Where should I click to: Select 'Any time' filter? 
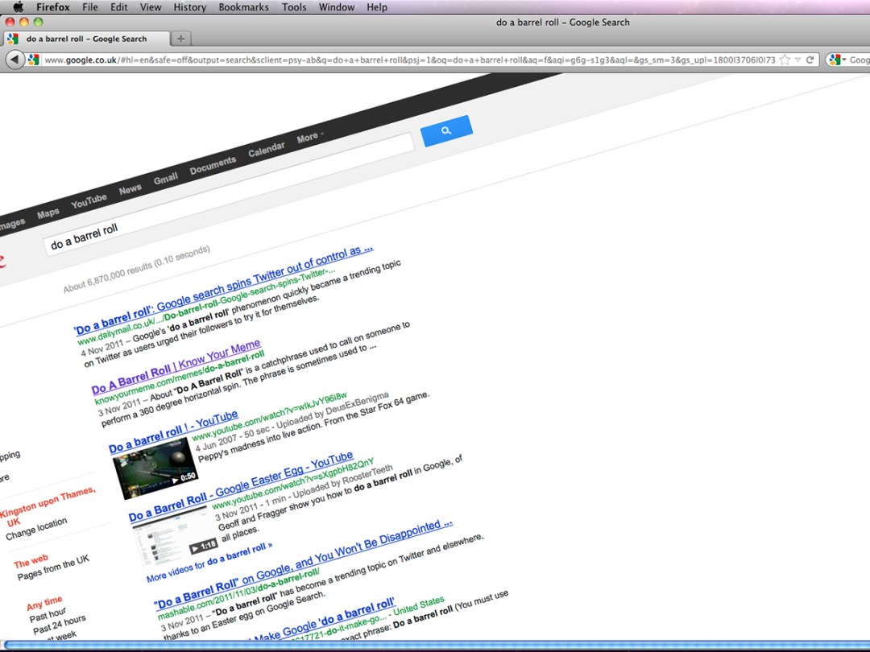coord(44,603)
